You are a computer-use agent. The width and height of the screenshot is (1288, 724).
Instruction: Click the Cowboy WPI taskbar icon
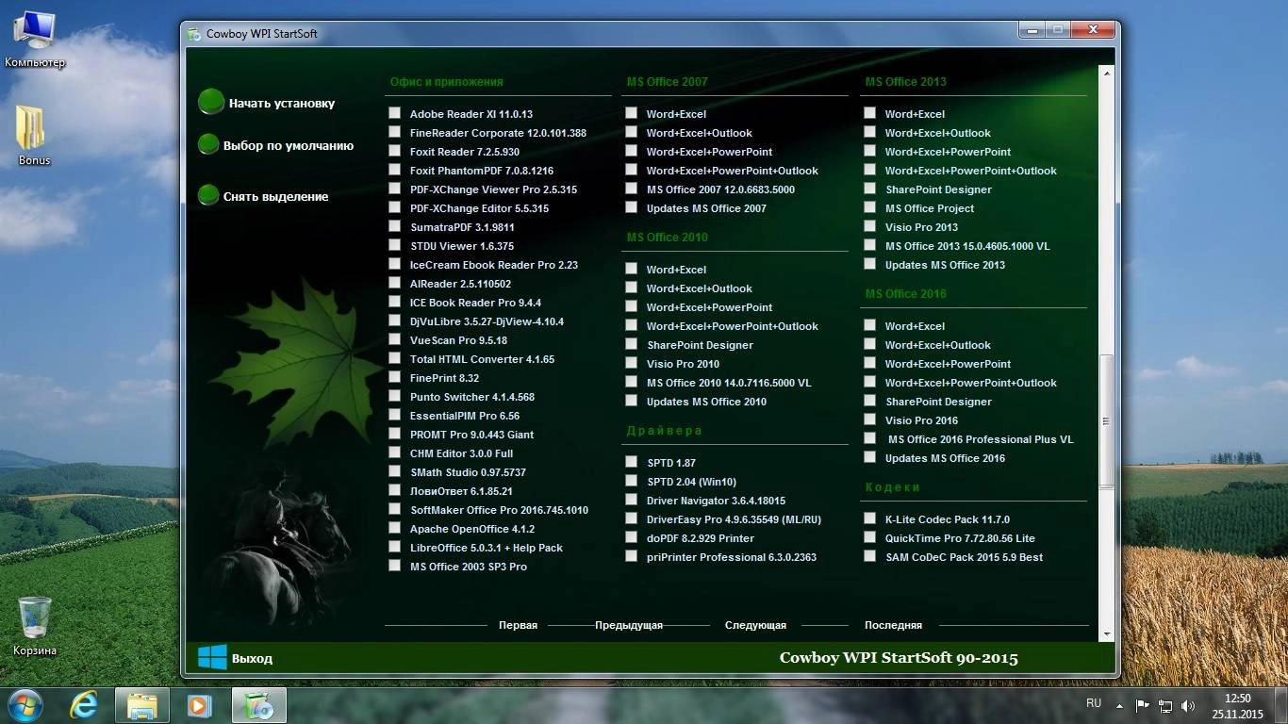(x=257, y=705)
